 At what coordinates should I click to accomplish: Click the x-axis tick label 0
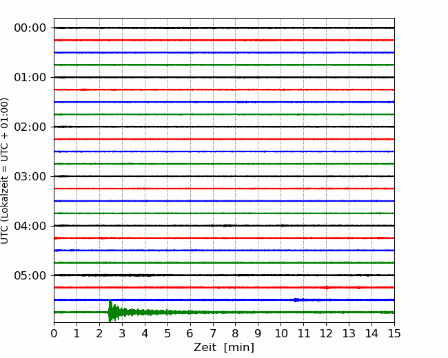(x=54, y=333)
